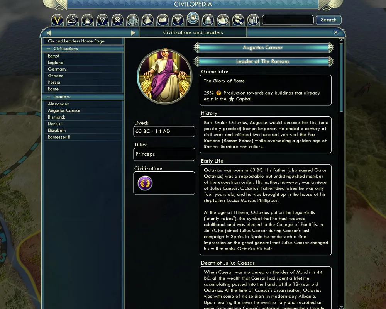Open the Resources fish icon
Viewport: 386px width, 309px height.
point(238,20)
